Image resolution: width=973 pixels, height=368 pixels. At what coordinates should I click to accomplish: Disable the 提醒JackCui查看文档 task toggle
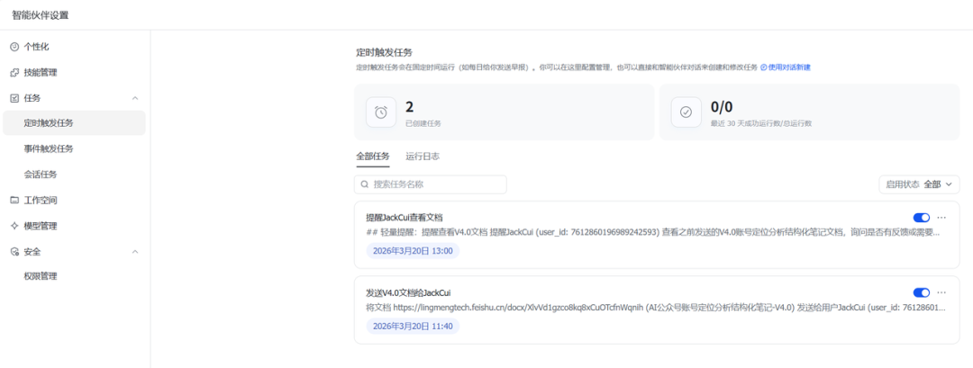point(922,218)
